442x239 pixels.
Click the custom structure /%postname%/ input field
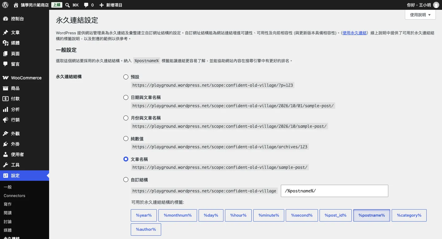[335, 191]
